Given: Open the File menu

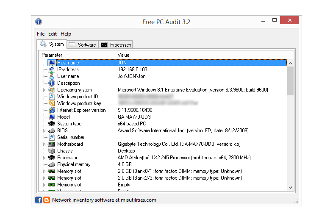Looking at the screenshot, I should click(41, 34).
